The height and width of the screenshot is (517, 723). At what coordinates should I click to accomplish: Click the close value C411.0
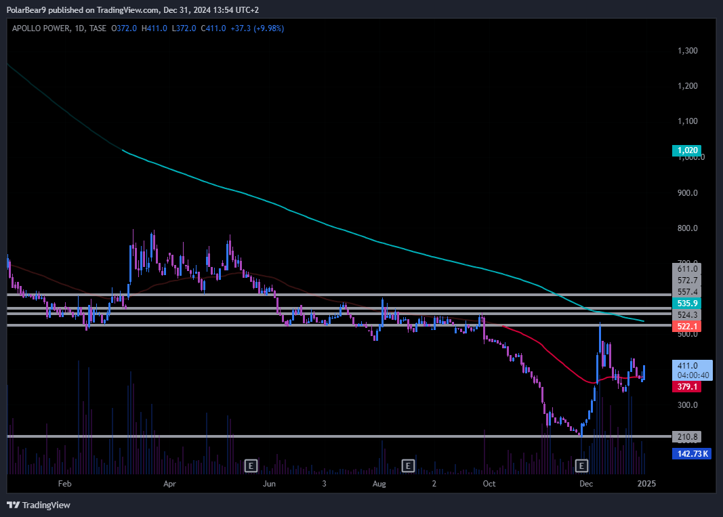point(213,28)
